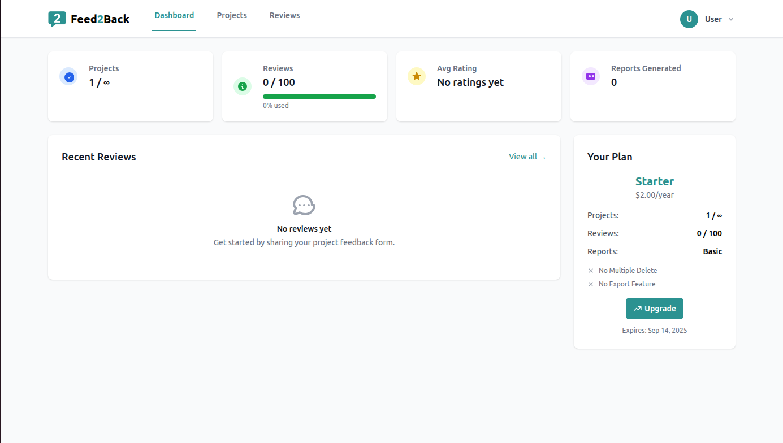The image size is (783, 443).
Task: Click the 'No ratings yet' value
Action: [470, 82]
